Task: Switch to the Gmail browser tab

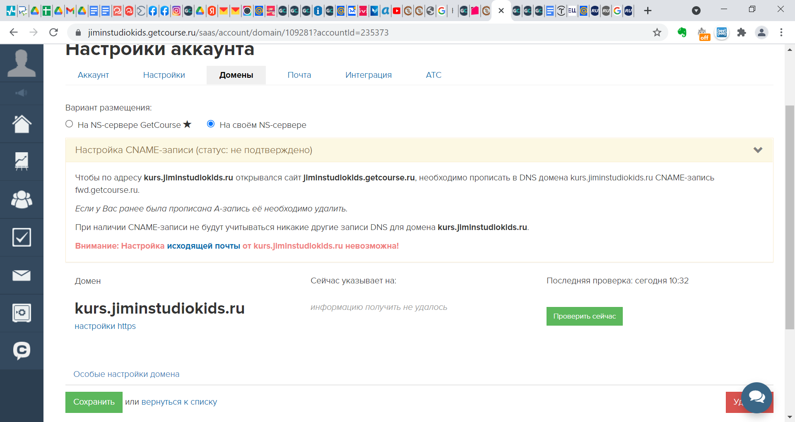Action: [70, 11]
